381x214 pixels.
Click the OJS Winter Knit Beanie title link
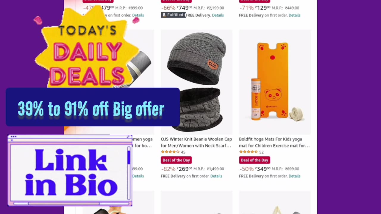196,142
